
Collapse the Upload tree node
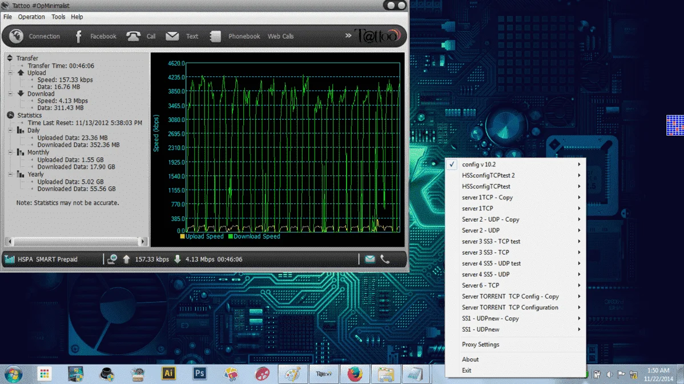click(x=10, y=73)
